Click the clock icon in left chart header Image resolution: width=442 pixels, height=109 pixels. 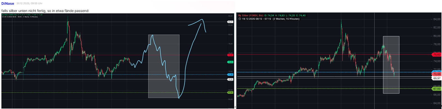coord(3,17)
